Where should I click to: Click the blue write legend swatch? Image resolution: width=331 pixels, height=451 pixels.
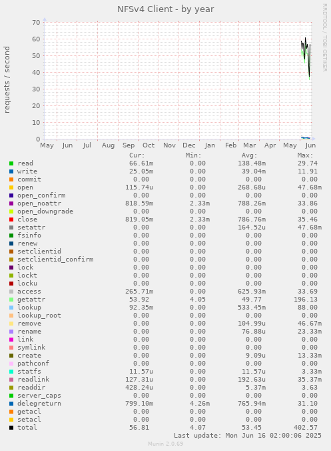point(11,171)
